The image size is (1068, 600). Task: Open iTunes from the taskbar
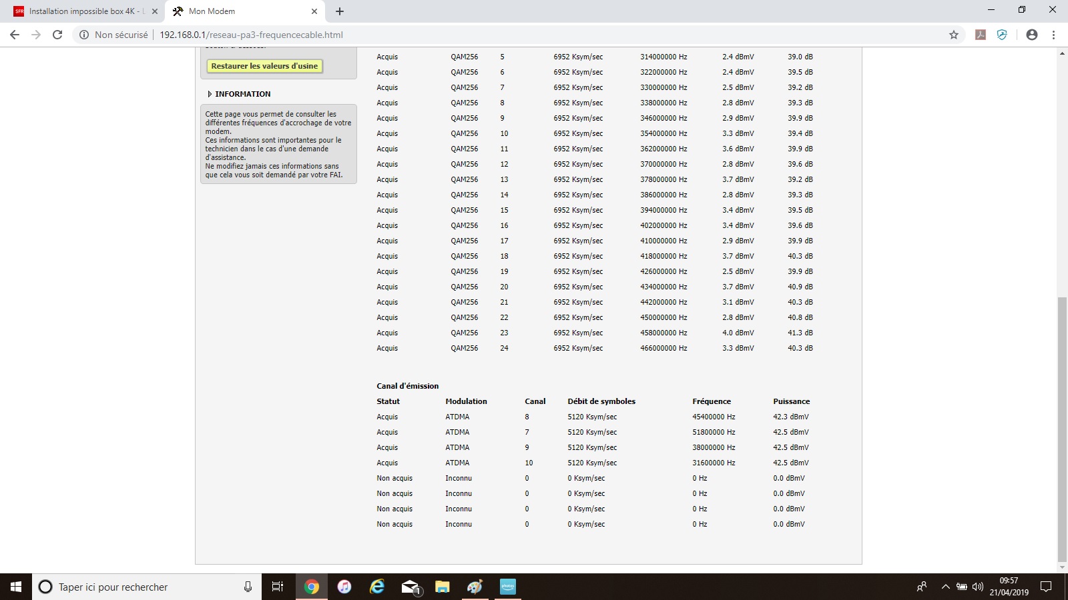[x=344, y=587]
